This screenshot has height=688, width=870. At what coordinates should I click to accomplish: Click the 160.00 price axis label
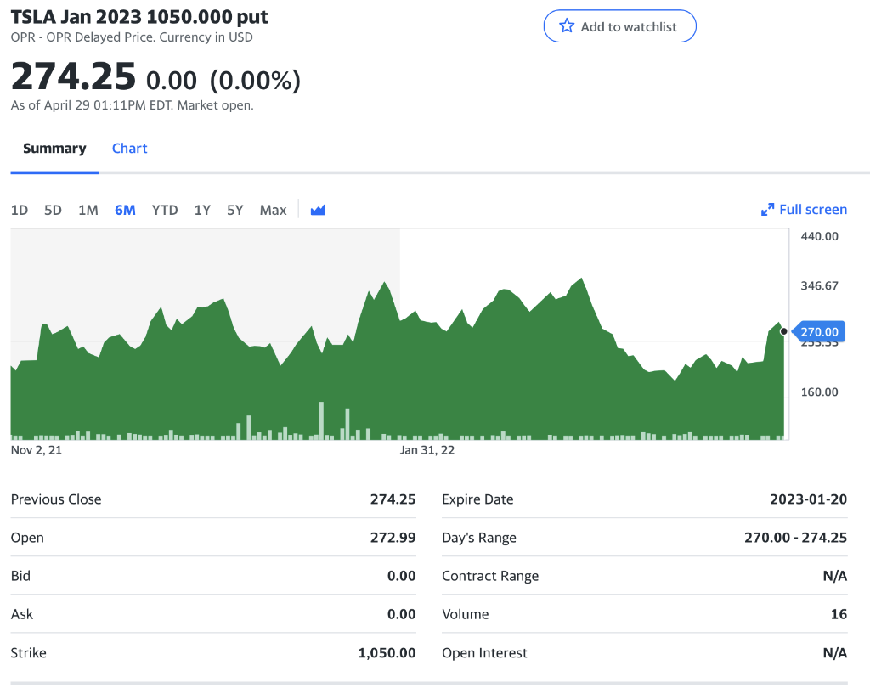820,392
